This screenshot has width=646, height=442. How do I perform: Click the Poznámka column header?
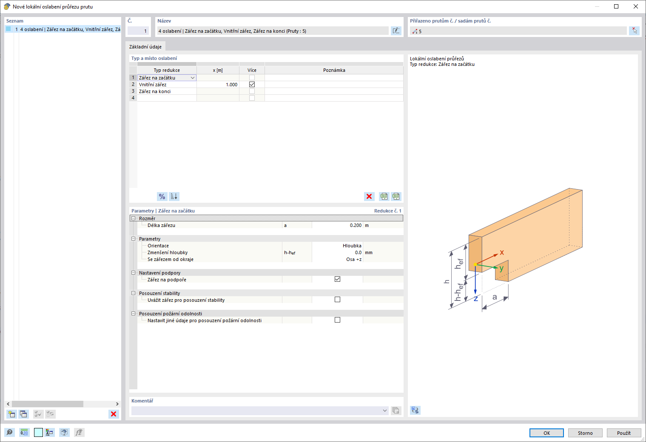(334, 70)
